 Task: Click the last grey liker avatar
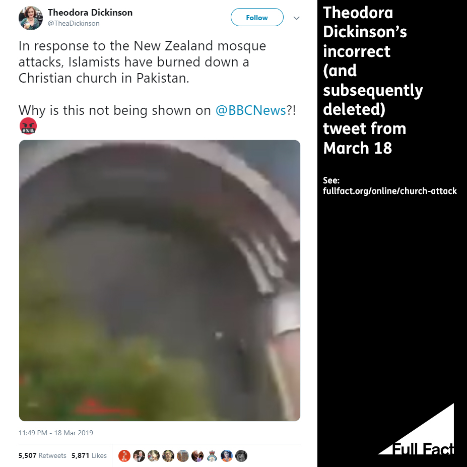coord(241,456)
